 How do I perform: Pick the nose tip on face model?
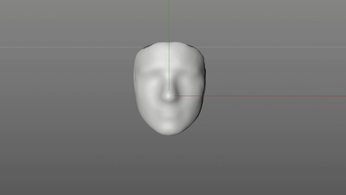(169, 96)
